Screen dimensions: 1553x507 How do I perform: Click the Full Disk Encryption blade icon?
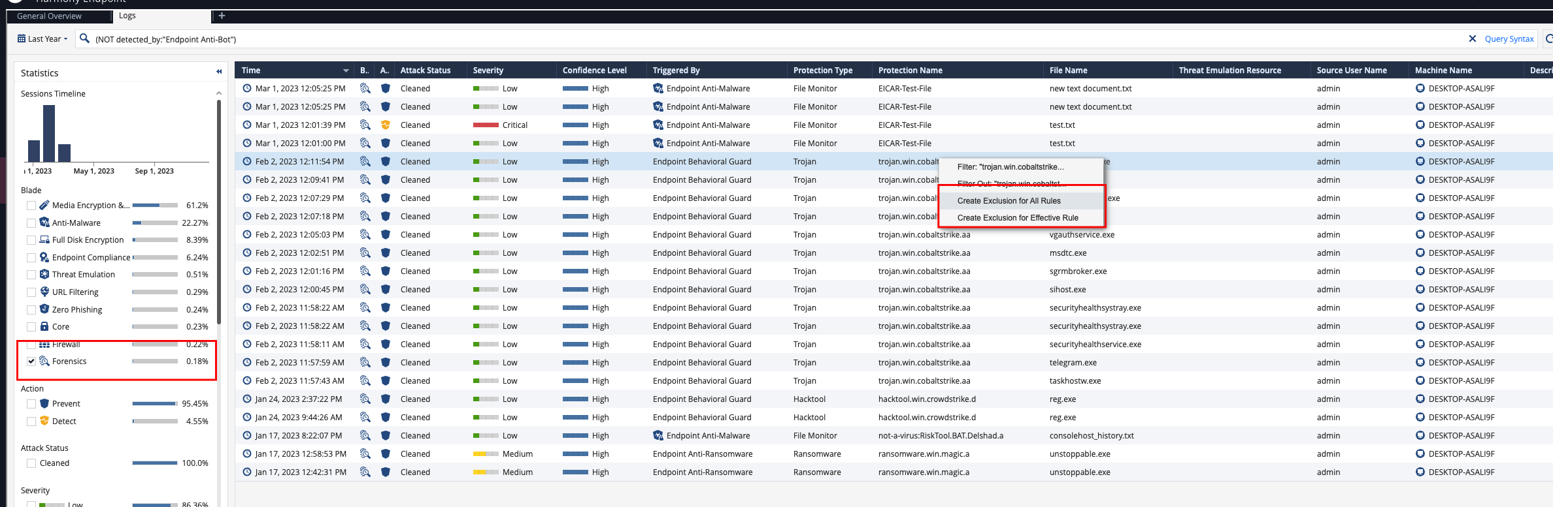44,239
